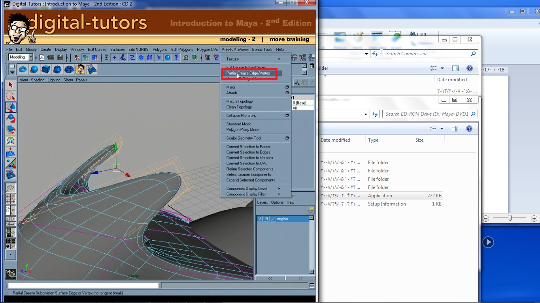Open view options dropdown in BD-ROM window
540x303 pixels.
(x=442, y=129)
